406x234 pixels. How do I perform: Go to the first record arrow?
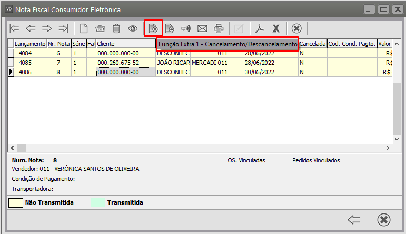tap(15, 28)
